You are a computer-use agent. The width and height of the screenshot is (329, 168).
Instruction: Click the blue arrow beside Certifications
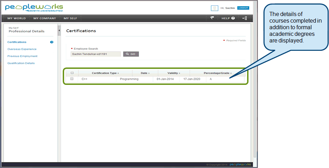tap(52, 42)
